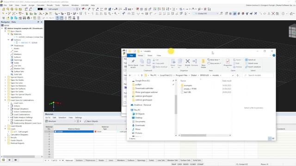Viewport: 296px width, 166px height.
Task: Collapse the Materials tree node
Action: pos(8,34)
